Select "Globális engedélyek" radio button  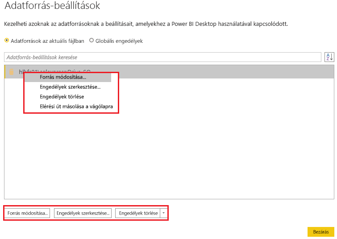tap(92, 41)
